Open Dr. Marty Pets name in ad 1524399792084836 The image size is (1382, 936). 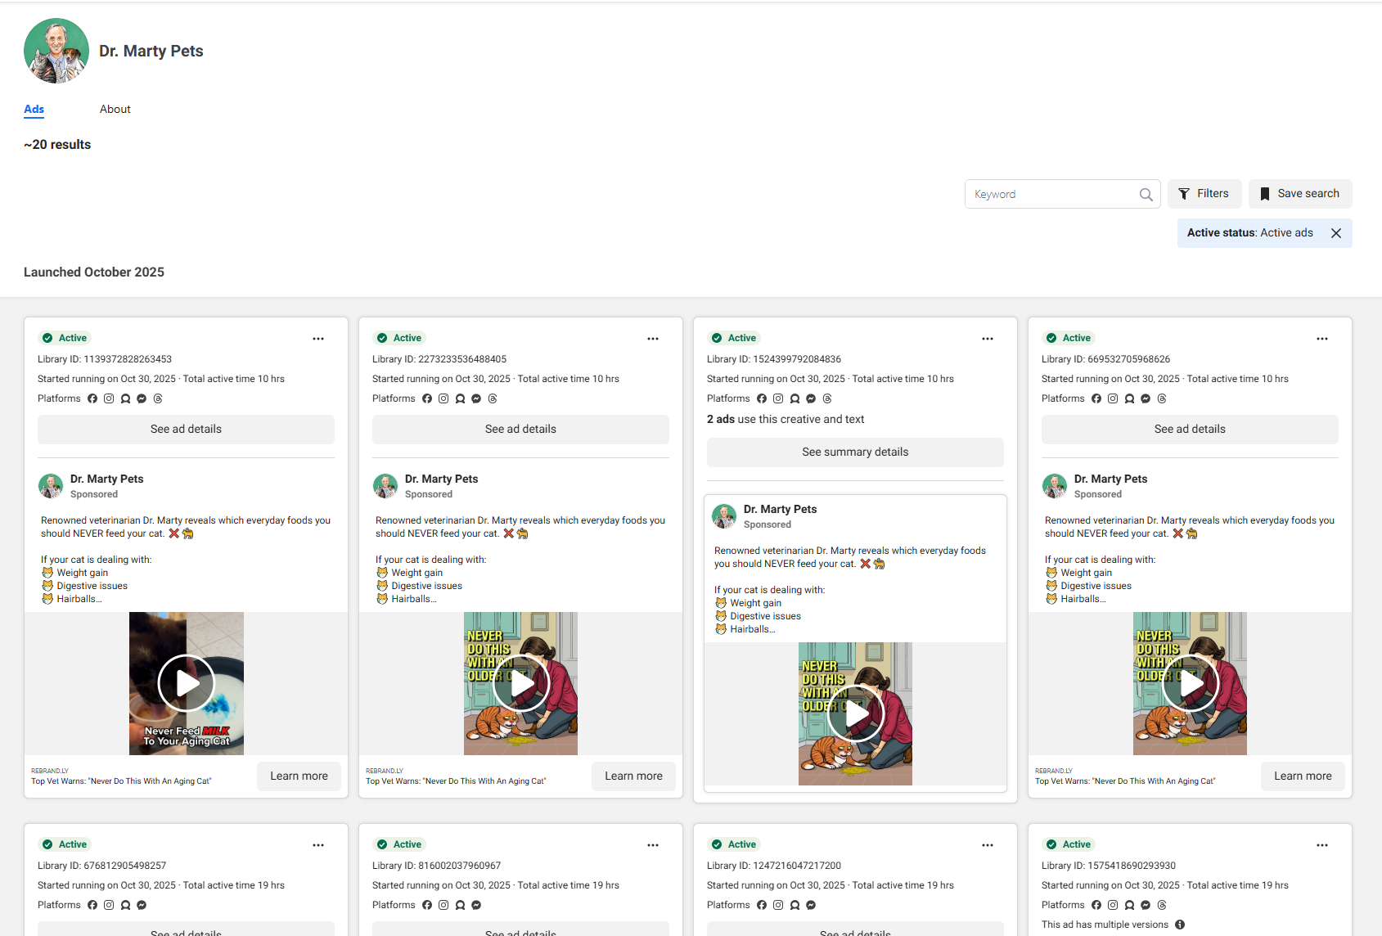pos(780,510)
